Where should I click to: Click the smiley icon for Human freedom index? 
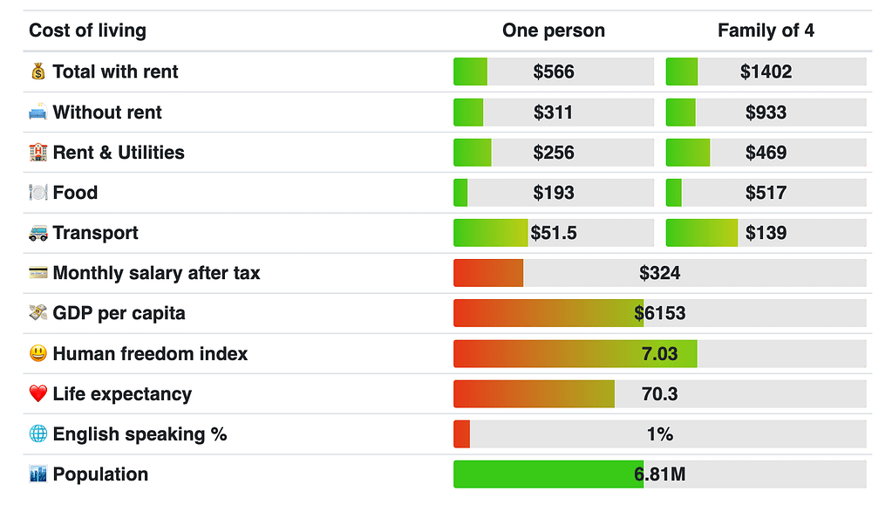click(37, 354)
